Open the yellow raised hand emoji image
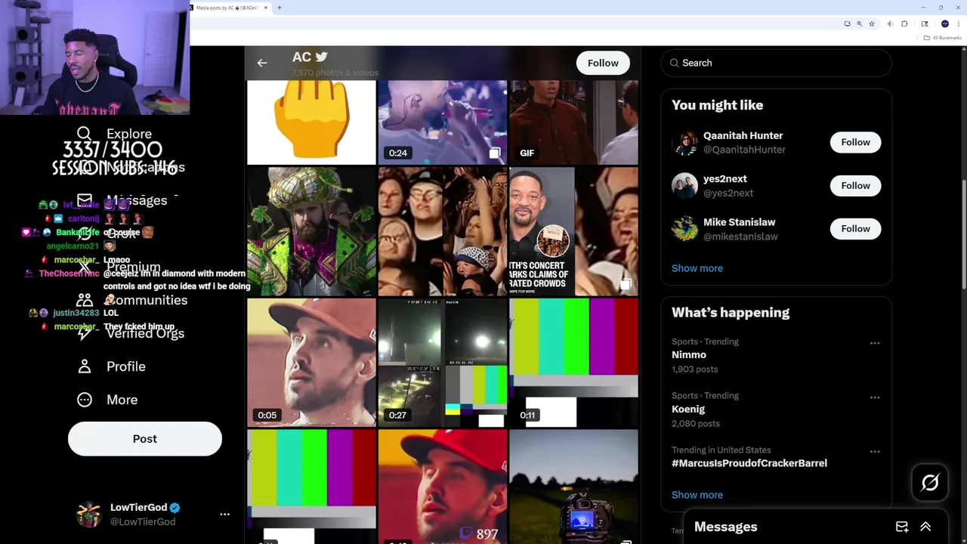Viewport: 967px width, 544px height. (x=311, y=122)
